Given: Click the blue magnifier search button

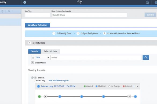Looking at the screenshot, I should tap(146, 58).
